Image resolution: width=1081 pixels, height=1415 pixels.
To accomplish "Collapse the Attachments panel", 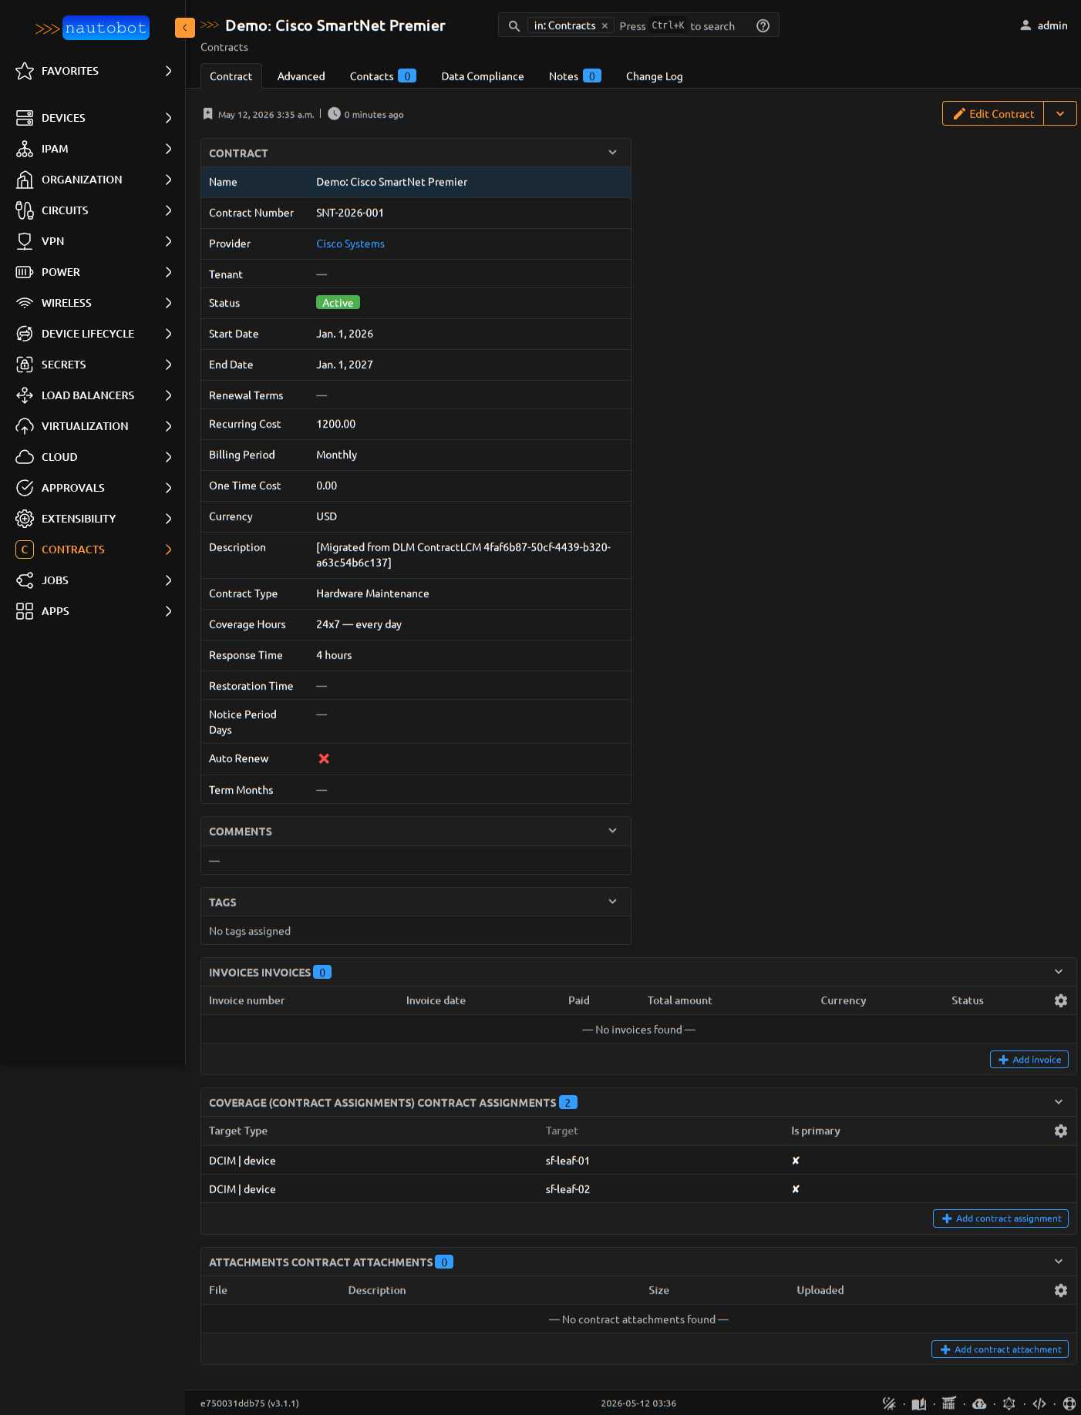I will point(1059,1262).
